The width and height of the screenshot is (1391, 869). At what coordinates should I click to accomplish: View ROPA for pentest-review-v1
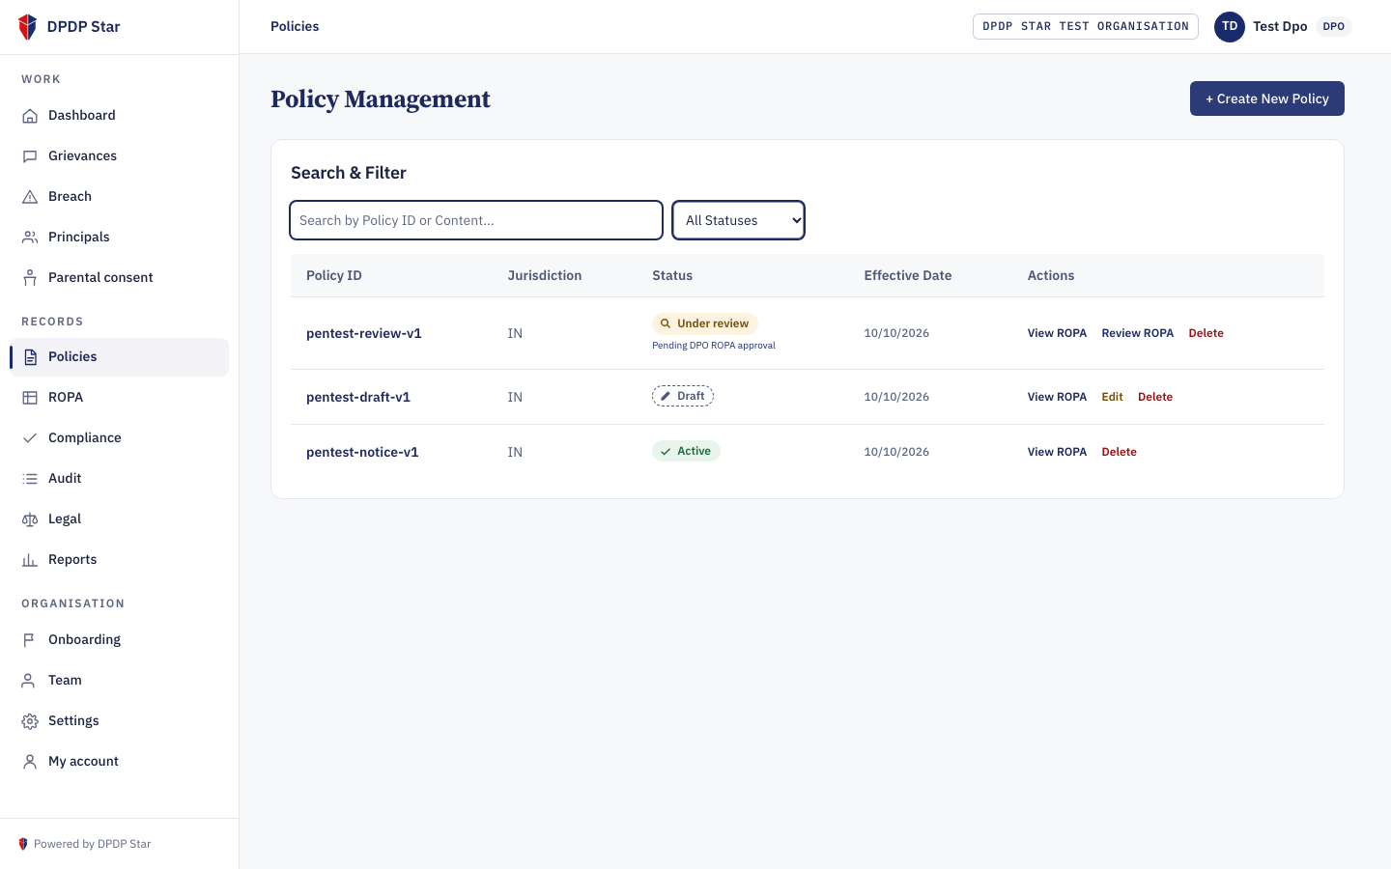point(1057,333)
